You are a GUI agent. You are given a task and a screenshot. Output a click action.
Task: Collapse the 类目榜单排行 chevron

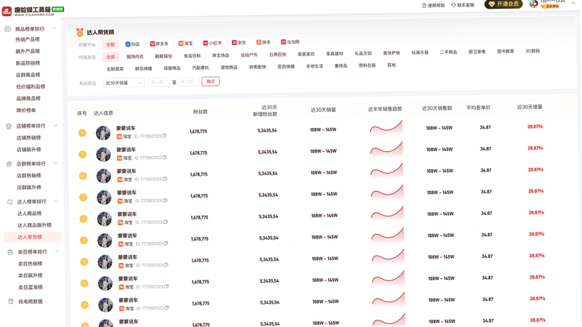click(x=57, y=251)
